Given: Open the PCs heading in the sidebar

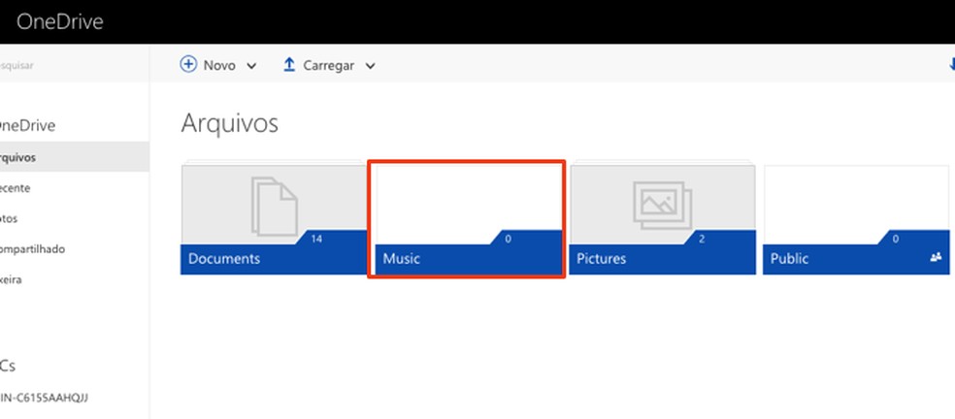Looking at the screenshot, I should (8, 366).
